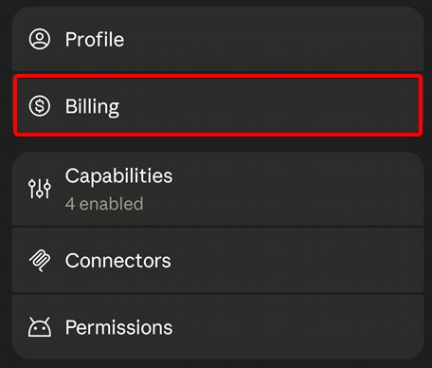Click the Permissions android robot icon
This screenshot has width=432, height=368.
coord(40,327)
